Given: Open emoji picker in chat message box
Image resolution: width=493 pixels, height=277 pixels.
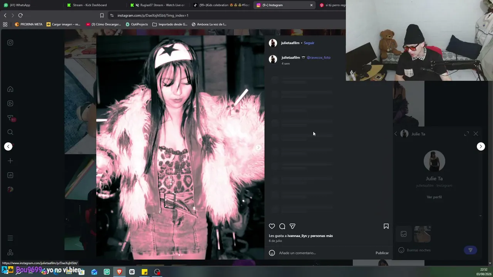Looking at the screenshot, I should click(x=401, y=250).
